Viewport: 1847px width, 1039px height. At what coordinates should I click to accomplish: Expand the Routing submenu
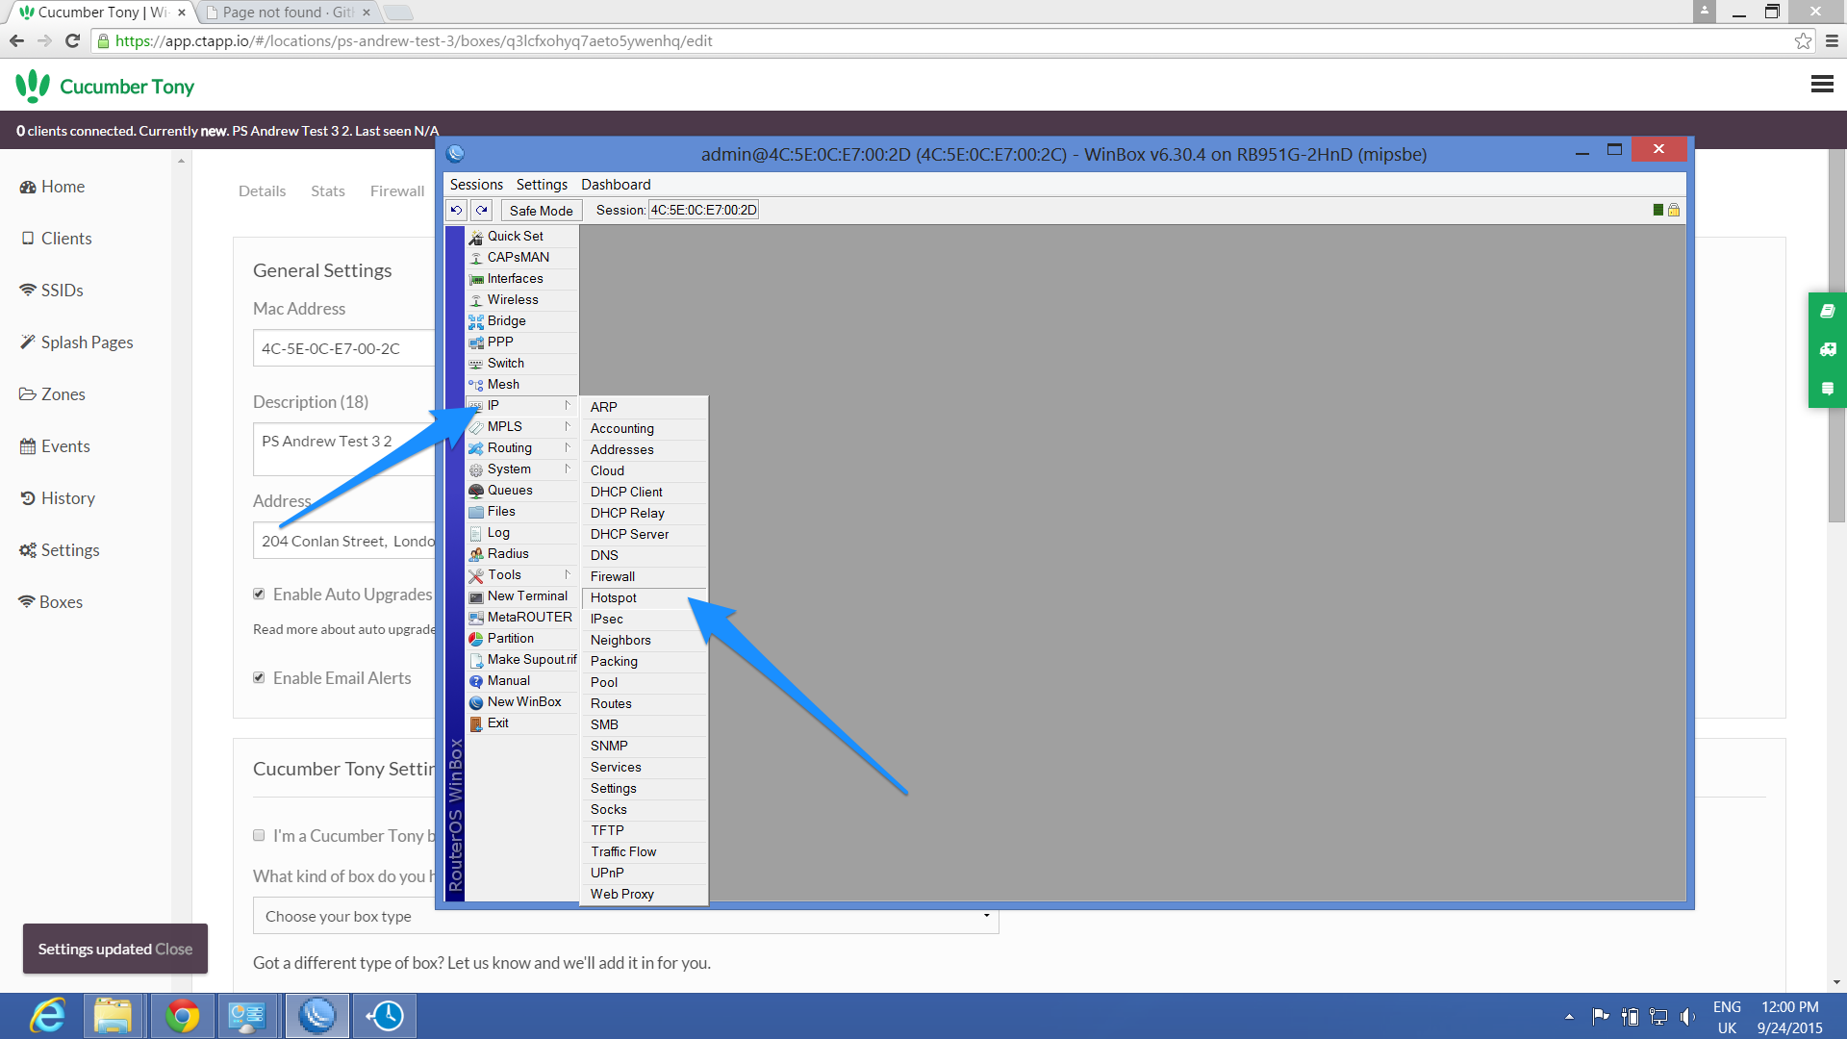(x=522, y=447)
